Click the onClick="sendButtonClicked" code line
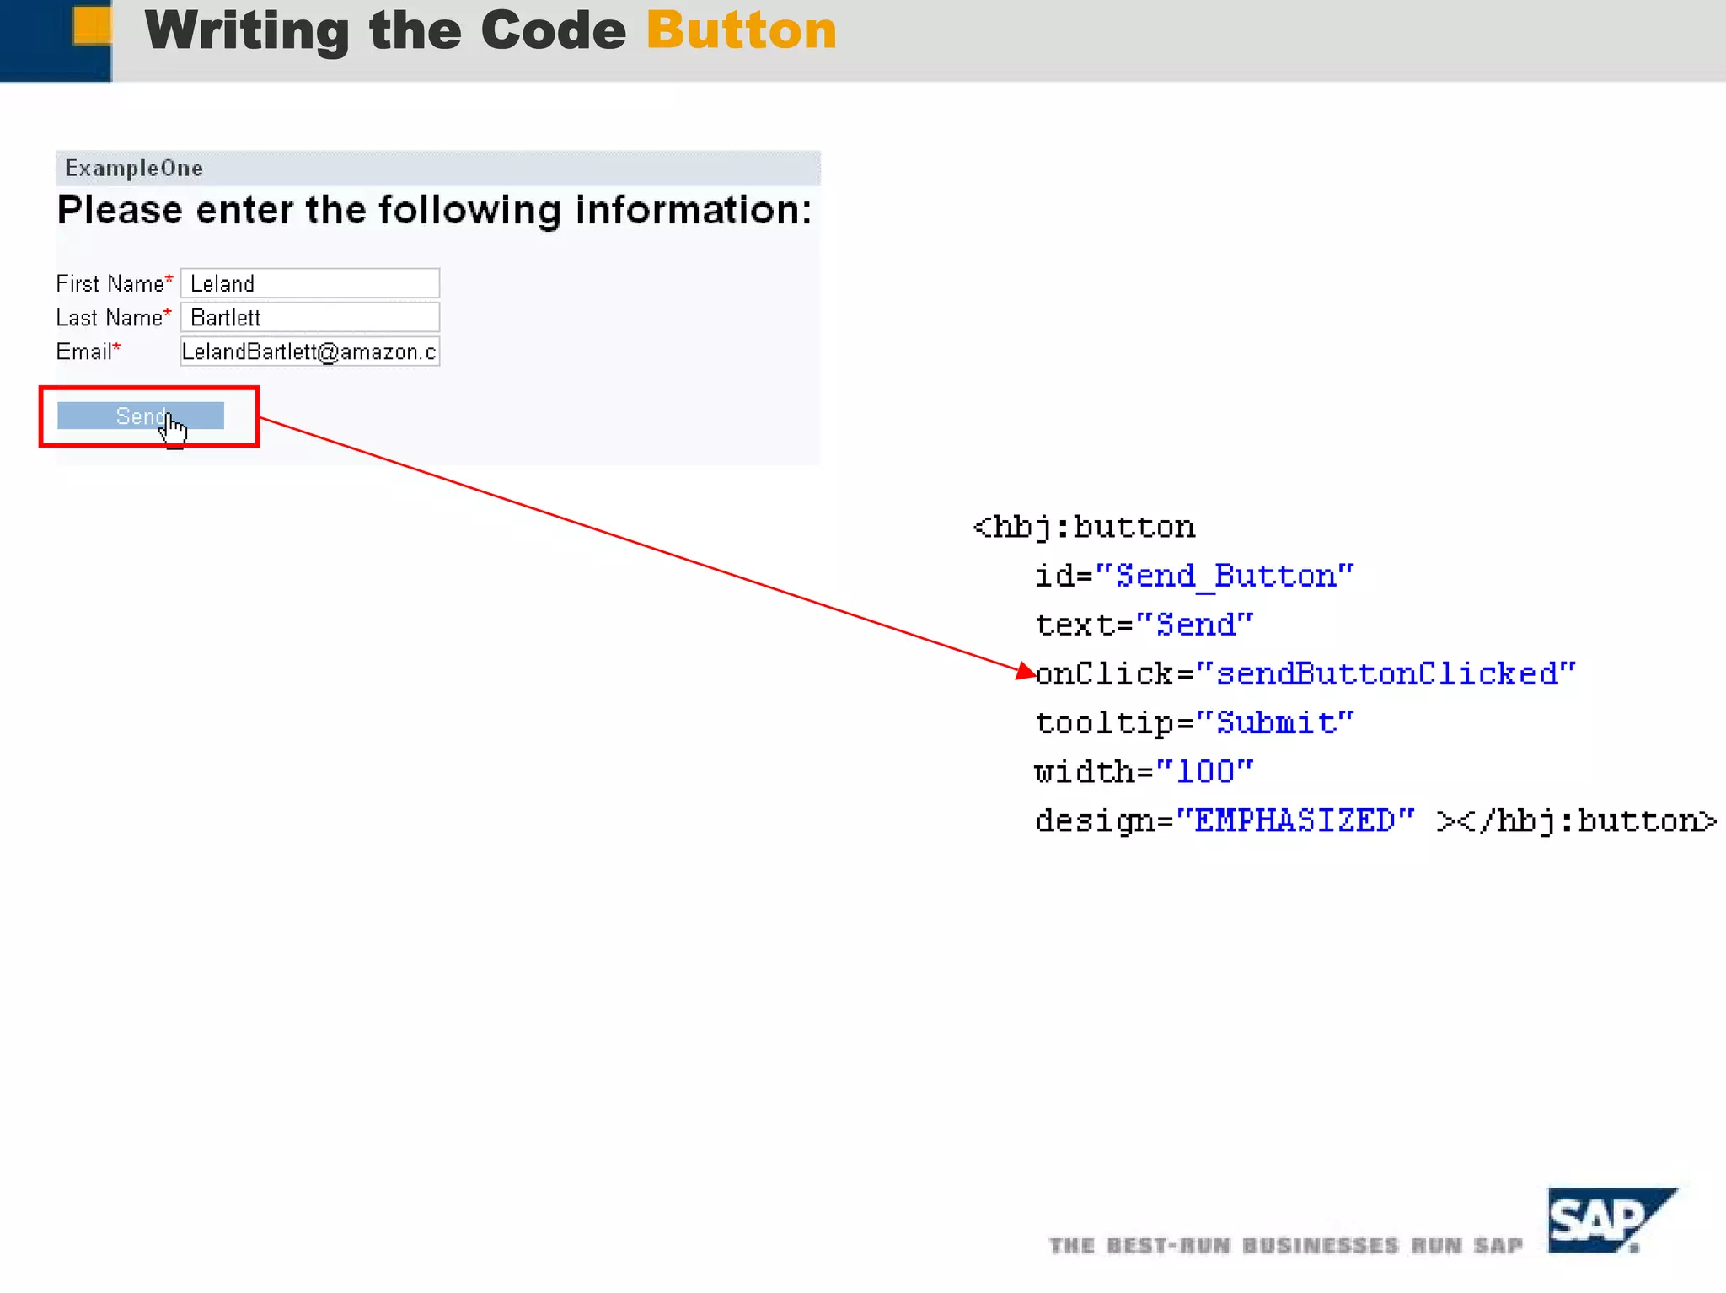The height and width of the screenshot is (1293, 1726). tap(1305, 674)
